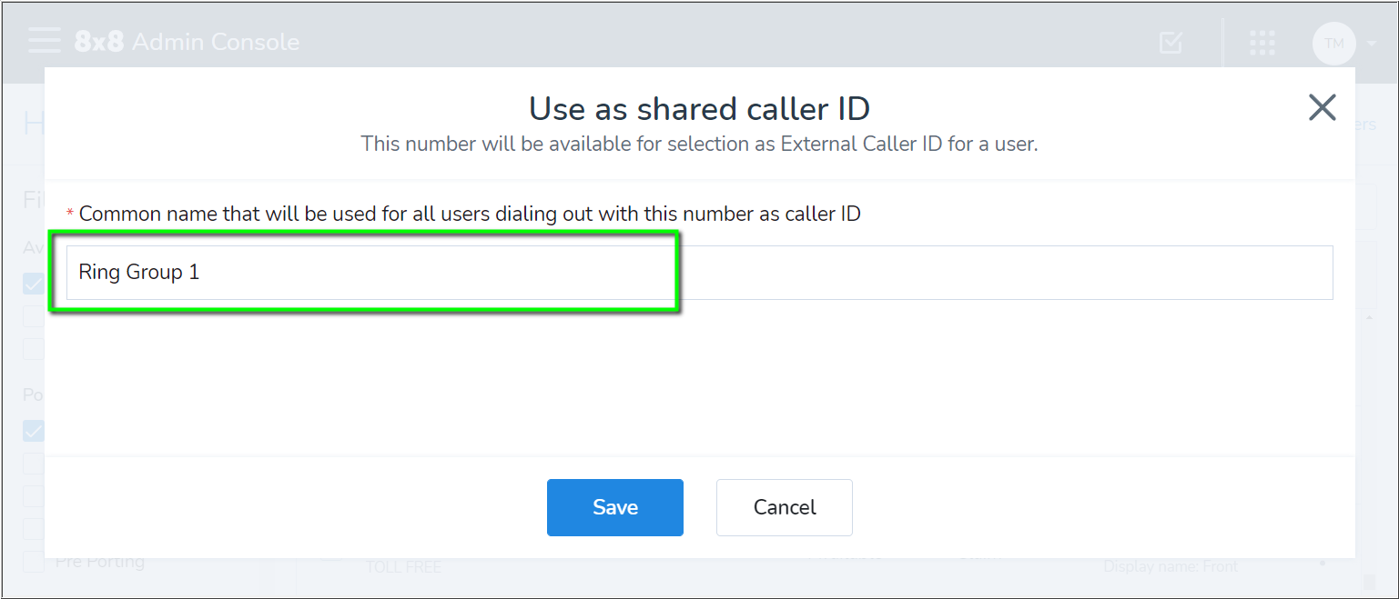Click the Admin Console title text

216,42
